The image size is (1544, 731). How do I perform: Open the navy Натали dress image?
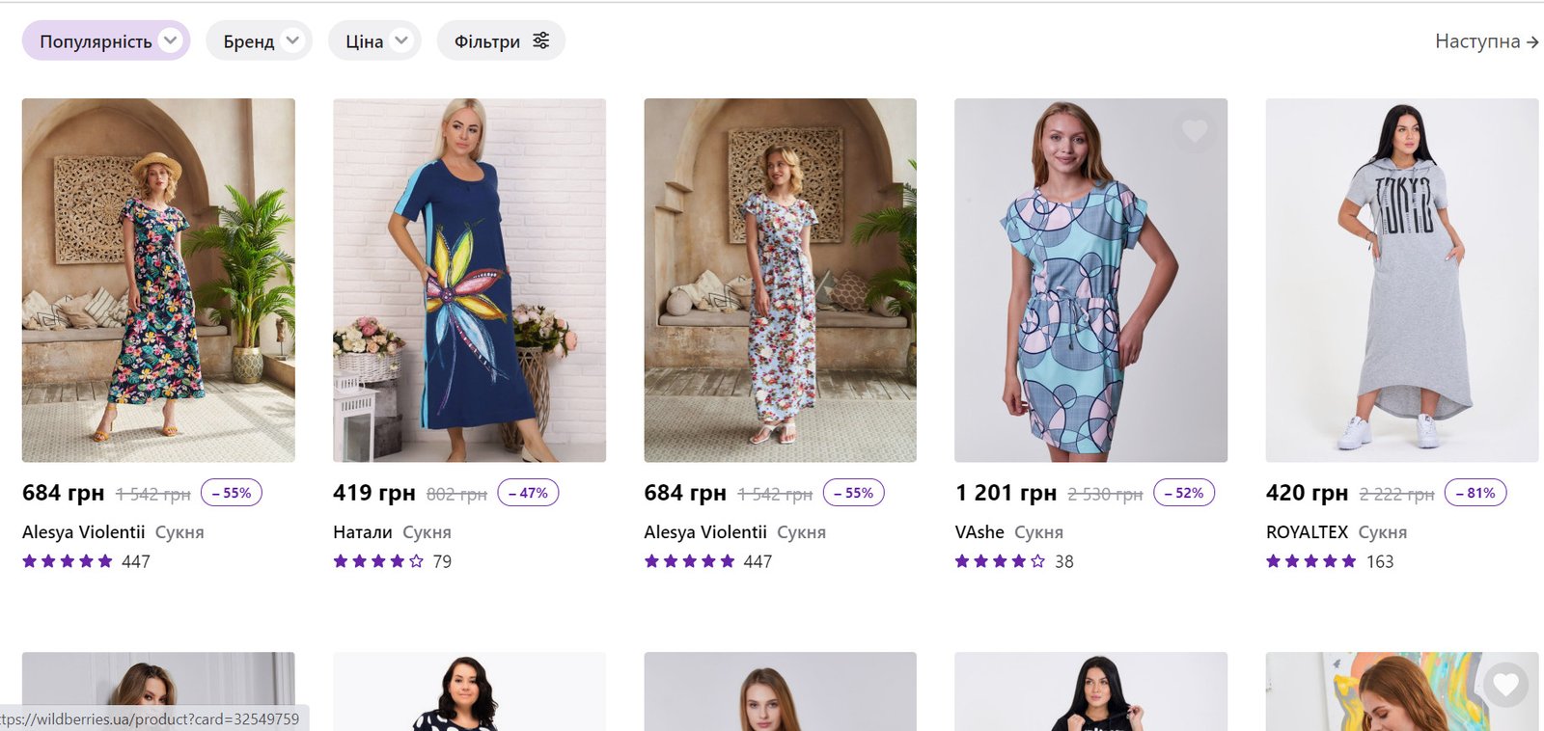(469, 280)
